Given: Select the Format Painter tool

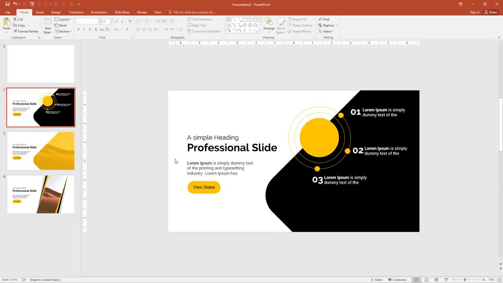Looking at the screenshot, I should tap(26, 31).
